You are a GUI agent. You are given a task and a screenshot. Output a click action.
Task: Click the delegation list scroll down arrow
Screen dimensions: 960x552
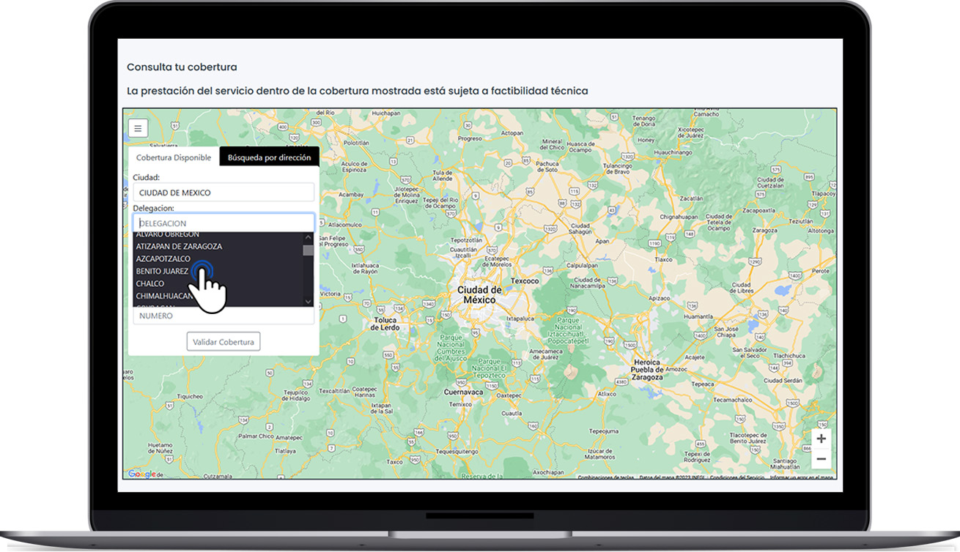(x=308, y=302)
